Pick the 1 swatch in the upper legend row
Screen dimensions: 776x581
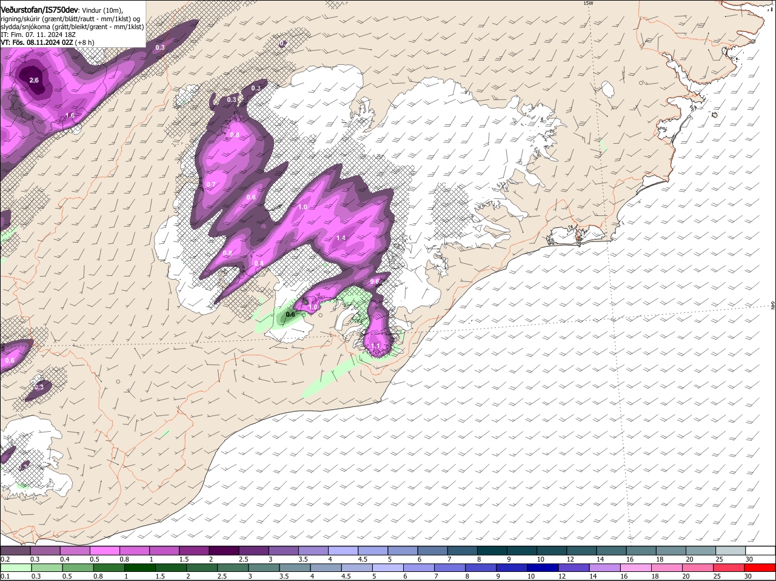[164, 550]
